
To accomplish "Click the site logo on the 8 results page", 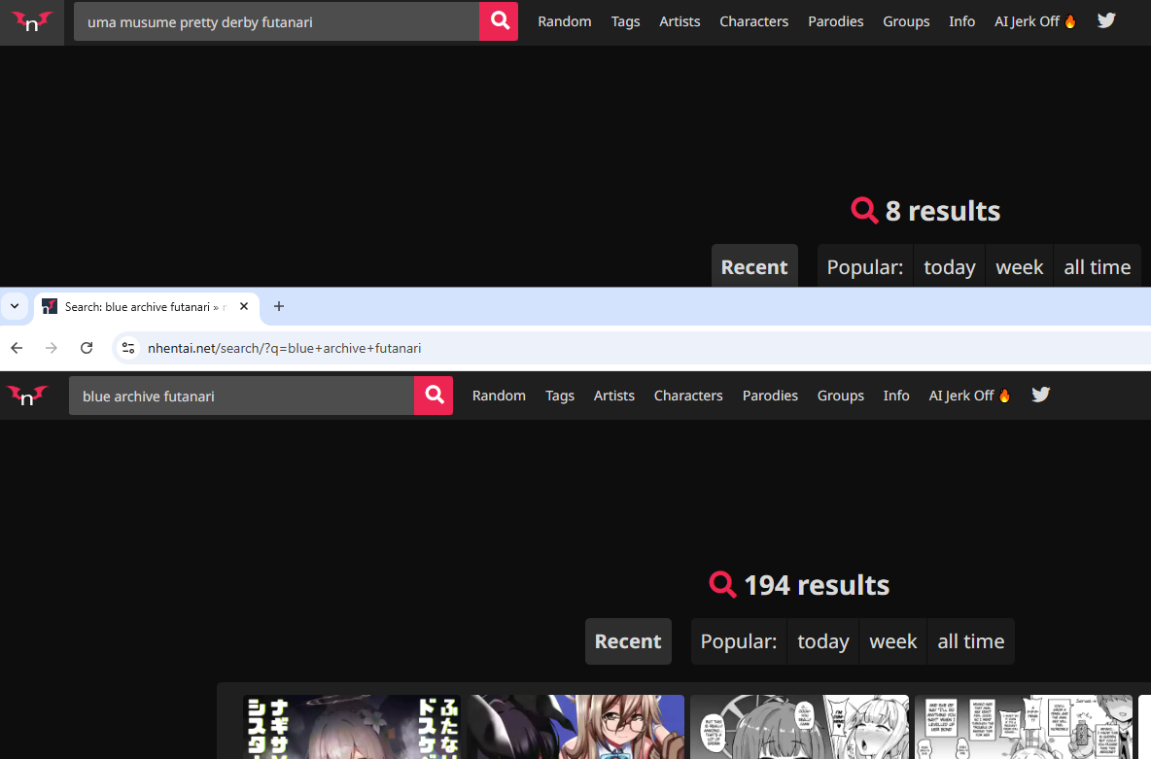I will click(x=31, y=22).
